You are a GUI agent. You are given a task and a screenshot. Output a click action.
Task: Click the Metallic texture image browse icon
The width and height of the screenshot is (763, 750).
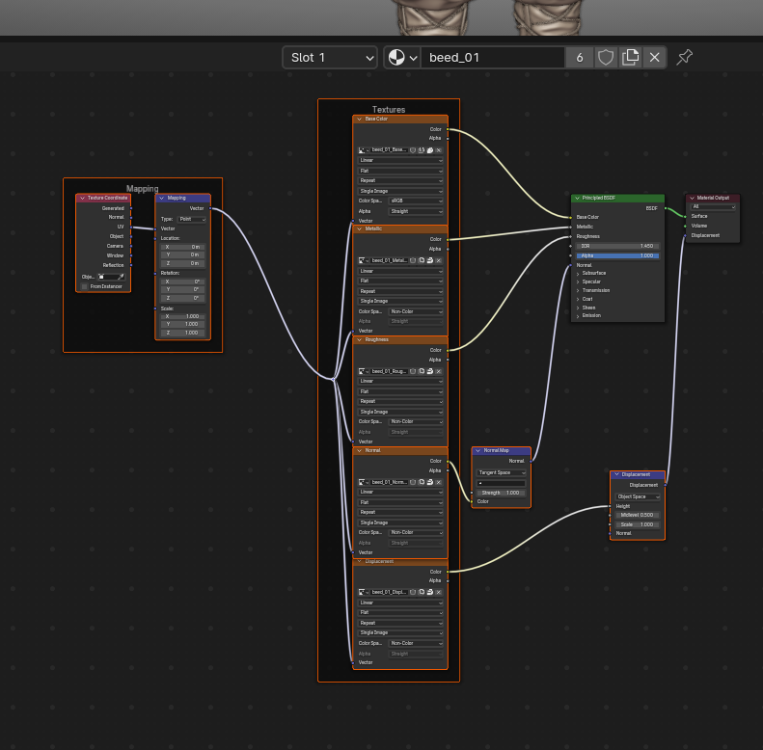364,260
